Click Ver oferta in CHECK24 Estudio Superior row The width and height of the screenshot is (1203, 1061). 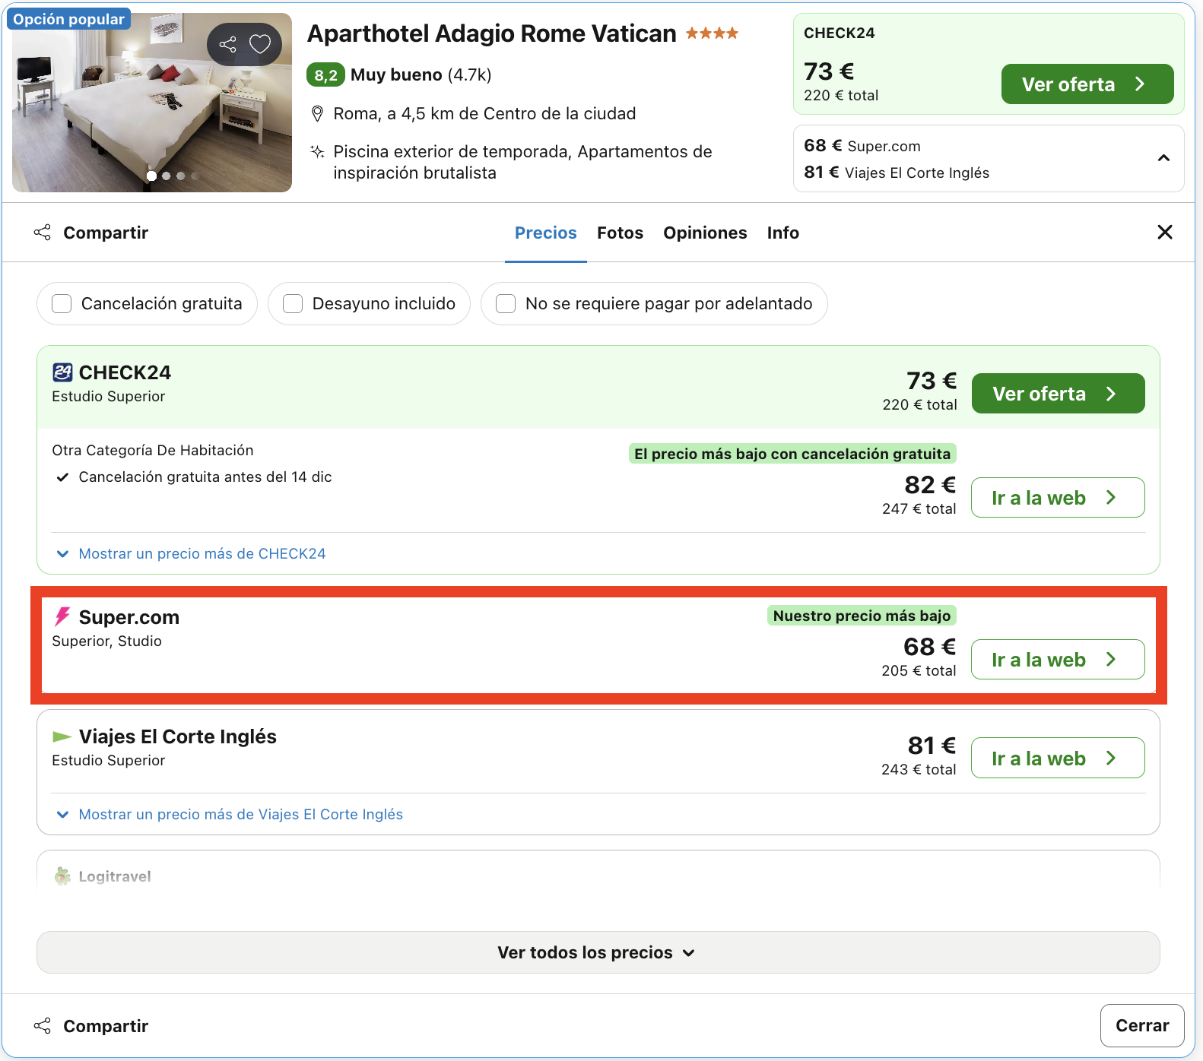pos(1058,394)
